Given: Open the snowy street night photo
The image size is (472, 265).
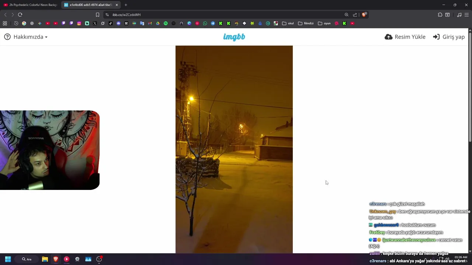Looking at the screenshot, I should pyautogui.click(x=234, y=149).
